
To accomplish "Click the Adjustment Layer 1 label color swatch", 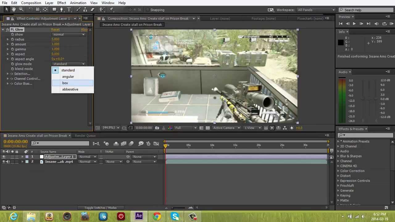I will click(x=27, y=157).
